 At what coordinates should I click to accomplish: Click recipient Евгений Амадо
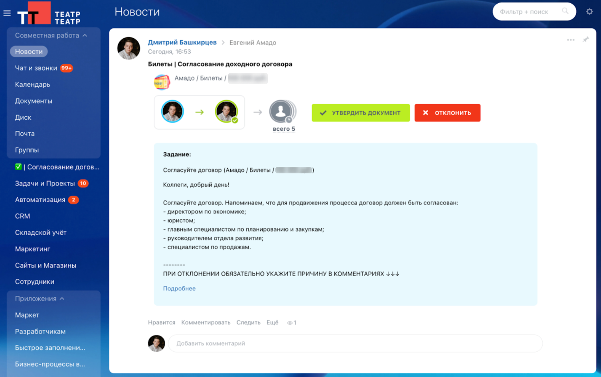tap(253, 43)
